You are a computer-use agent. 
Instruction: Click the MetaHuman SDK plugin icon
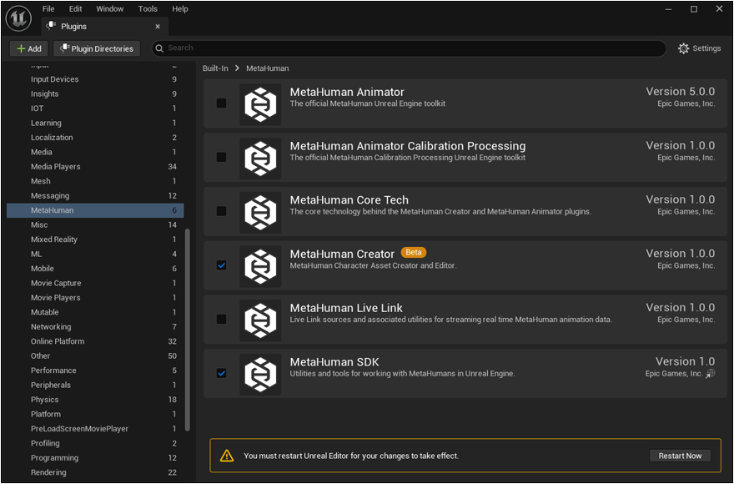click(x=261, y=375)
